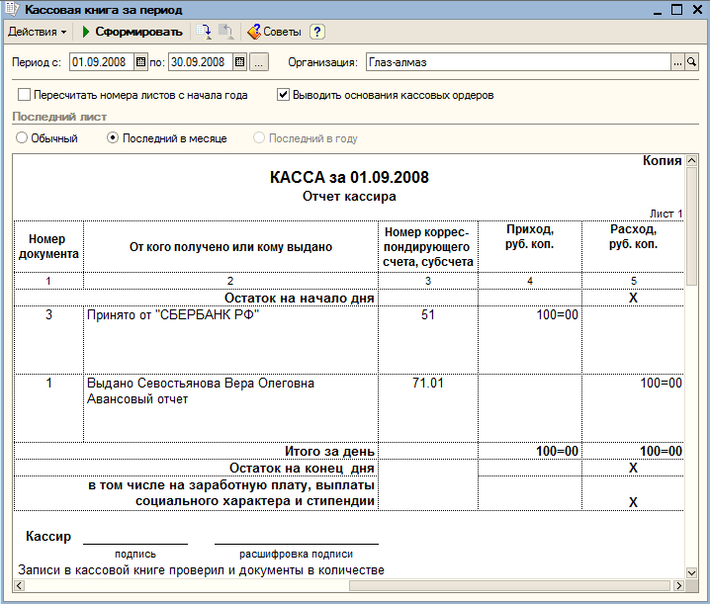
Task: Open Советы tips icon
Action: pyautogui.click(x=253, y=32)
